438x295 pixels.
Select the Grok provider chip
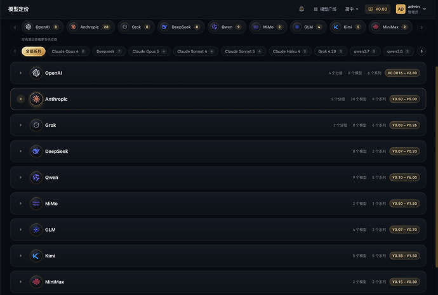(x=136, y=27)
